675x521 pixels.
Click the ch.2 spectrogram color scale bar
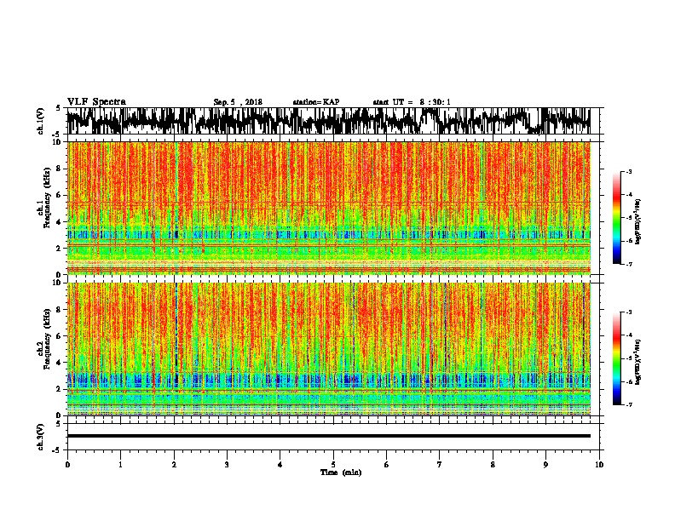pyautogui.click(x=616, y=358)
